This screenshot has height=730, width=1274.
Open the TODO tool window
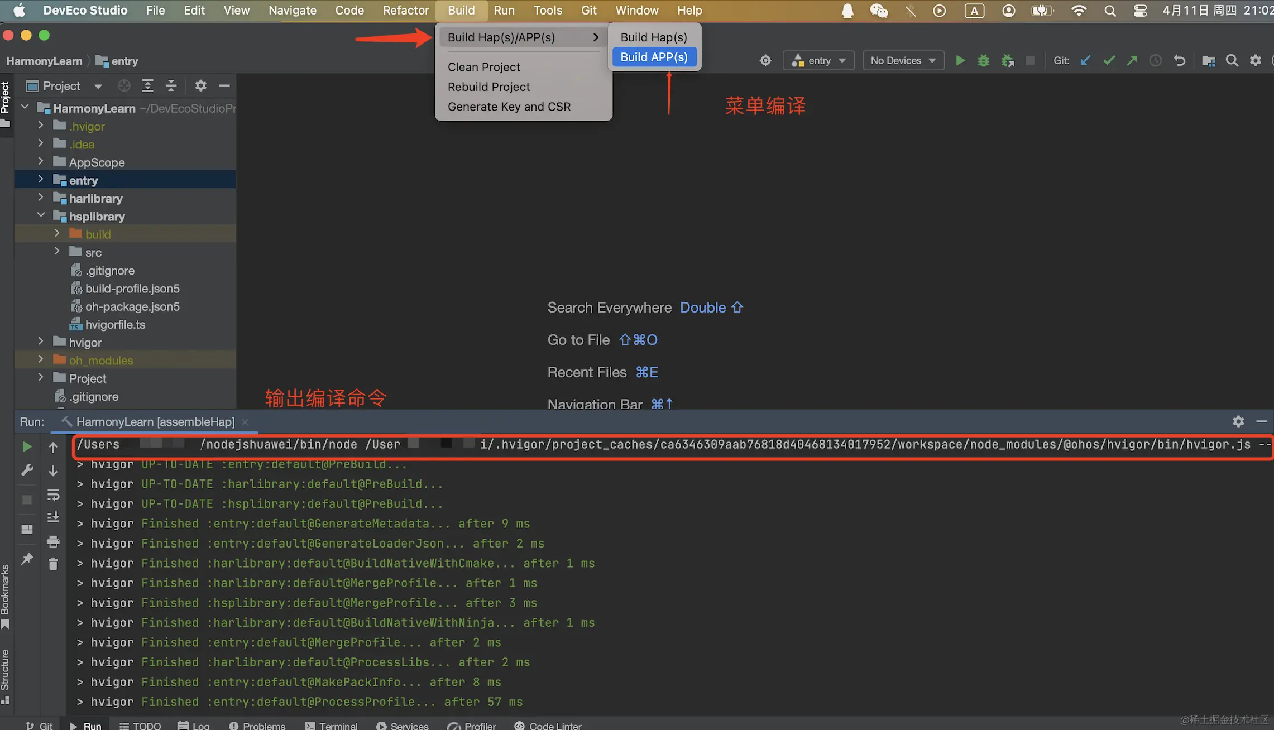click(141, 726)
